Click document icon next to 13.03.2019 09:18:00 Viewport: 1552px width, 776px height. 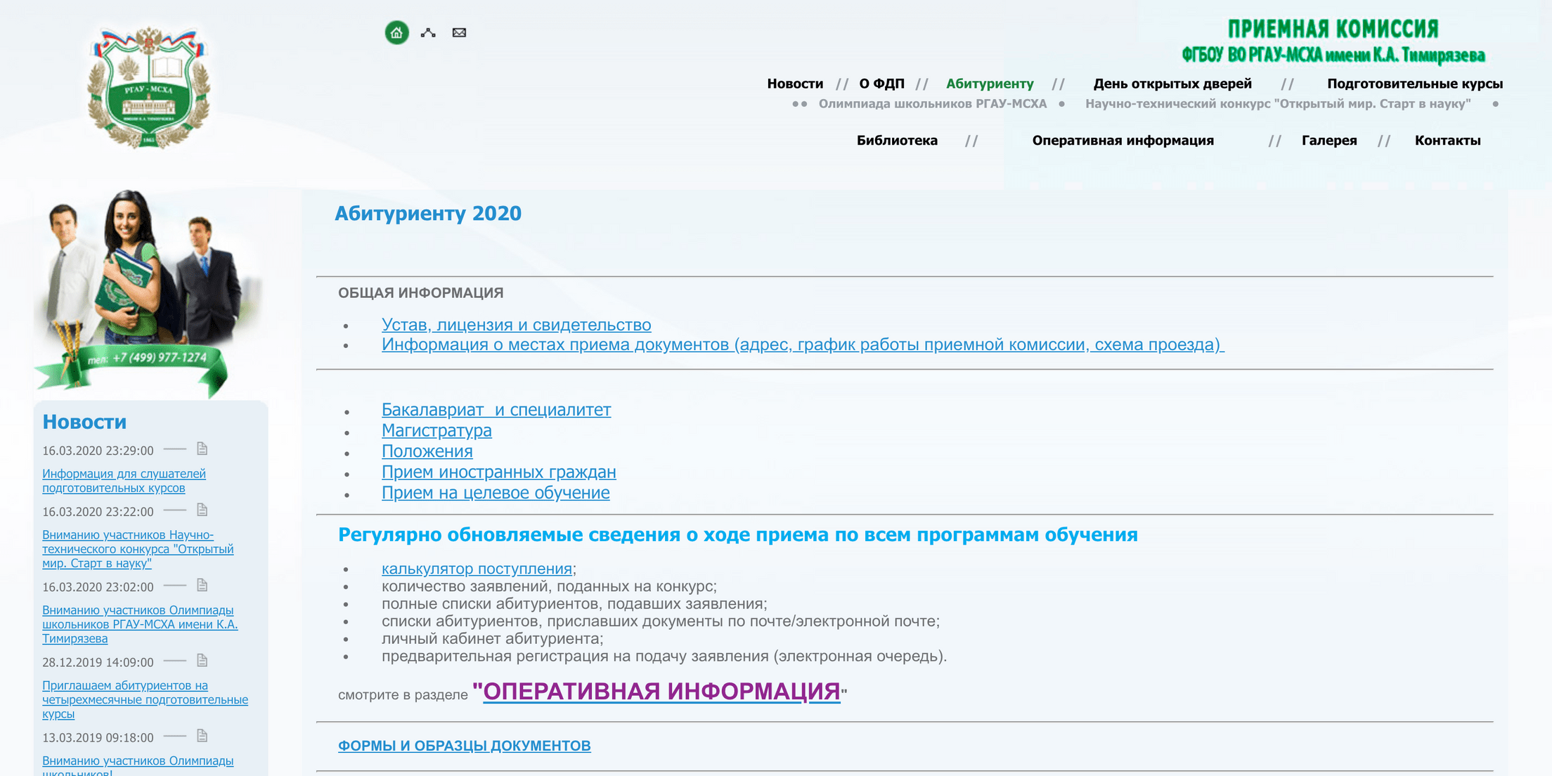click(x=202, y=735)
